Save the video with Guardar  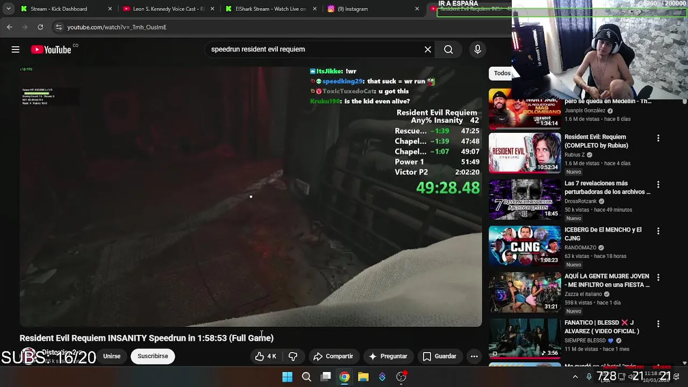coord(440,356)
